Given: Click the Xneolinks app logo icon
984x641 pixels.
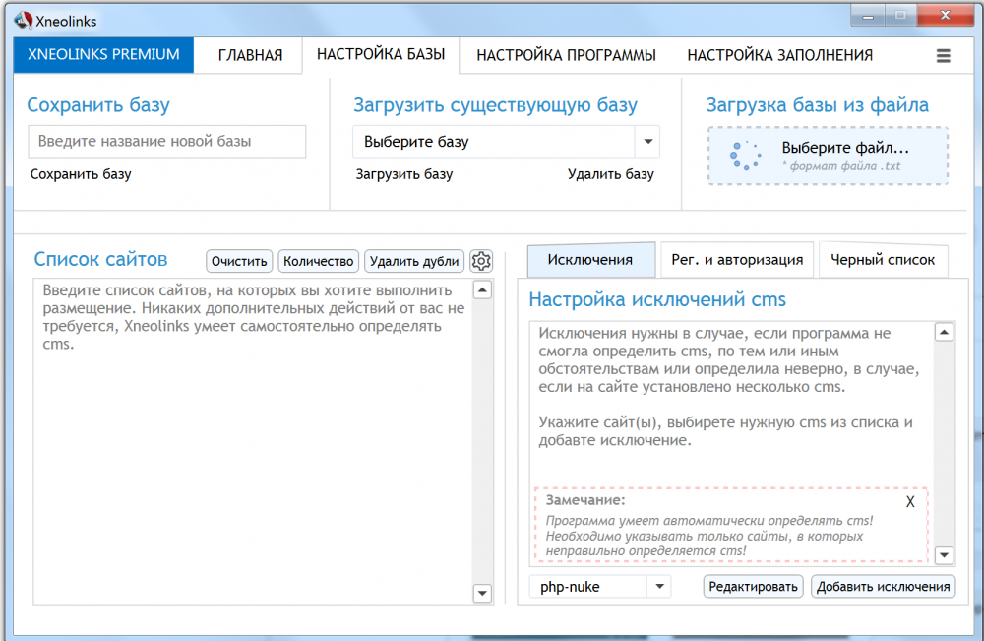Looking at the screenshot, I should click(x=24, y=20).
